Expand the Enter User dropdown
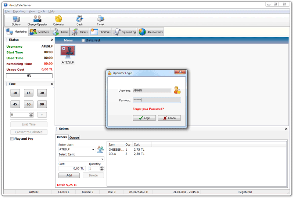The height and width of the screenshot is (198, 294). (93, 150)
